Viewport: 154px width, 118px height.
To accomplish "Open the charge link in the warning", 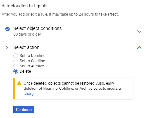I will click(x=30, y=94).
